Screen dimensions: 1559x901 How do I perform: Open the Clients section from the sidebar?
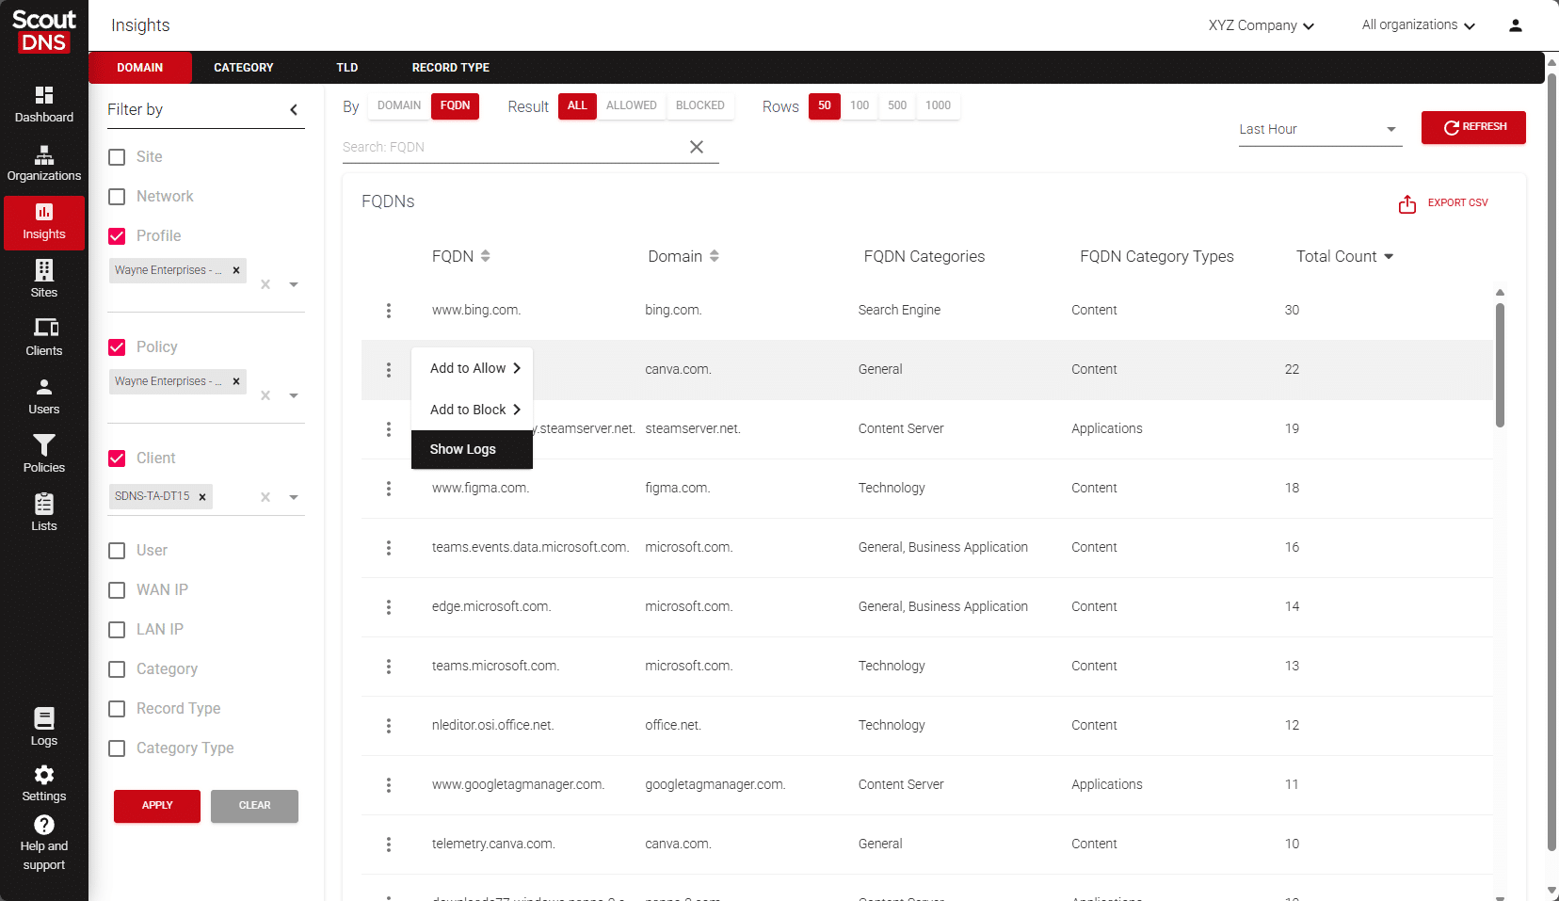coord(44,337)
